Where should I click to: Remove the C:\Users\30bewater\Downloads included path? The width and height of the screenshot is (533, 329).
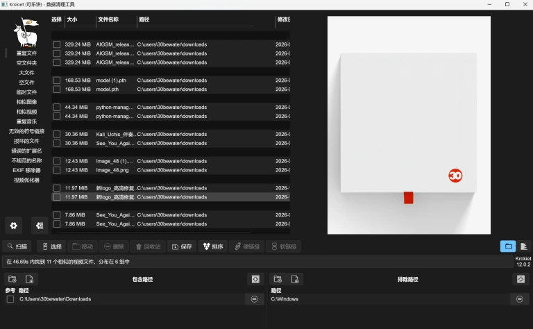(254, 299)
